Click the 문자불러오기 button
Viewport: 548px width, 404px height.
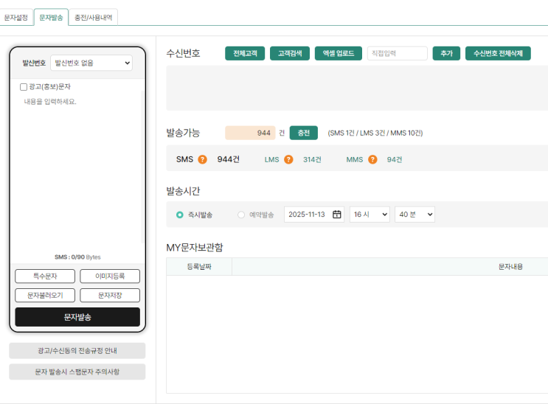click(45, 296)
